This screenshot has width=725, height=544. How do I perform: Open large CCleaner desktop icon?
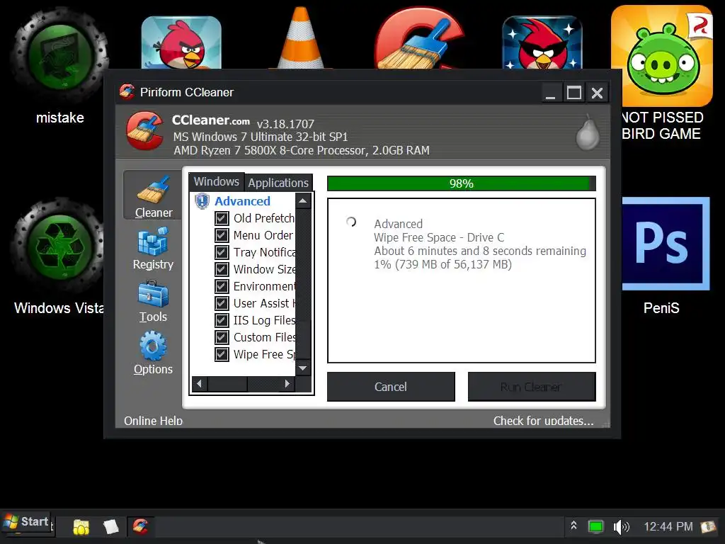[x=420, y=39]
